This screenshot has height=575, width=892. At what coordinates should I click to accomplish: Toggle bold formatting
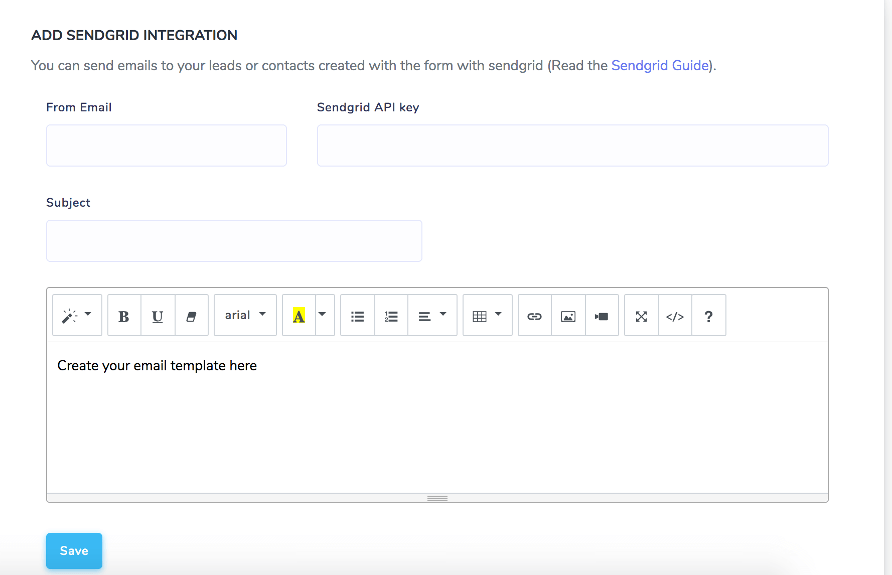point(124,315)
